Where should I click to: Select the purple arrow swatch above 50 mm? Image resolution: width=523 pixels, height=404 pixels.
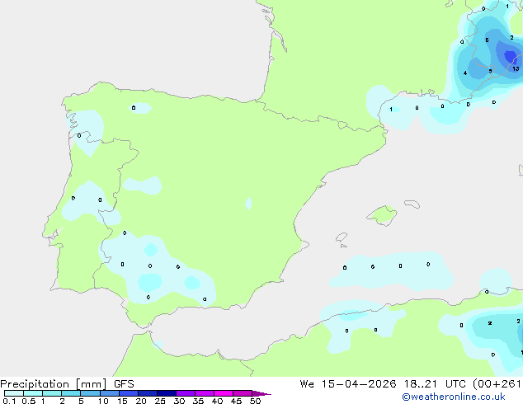click(x=261, y=393)
